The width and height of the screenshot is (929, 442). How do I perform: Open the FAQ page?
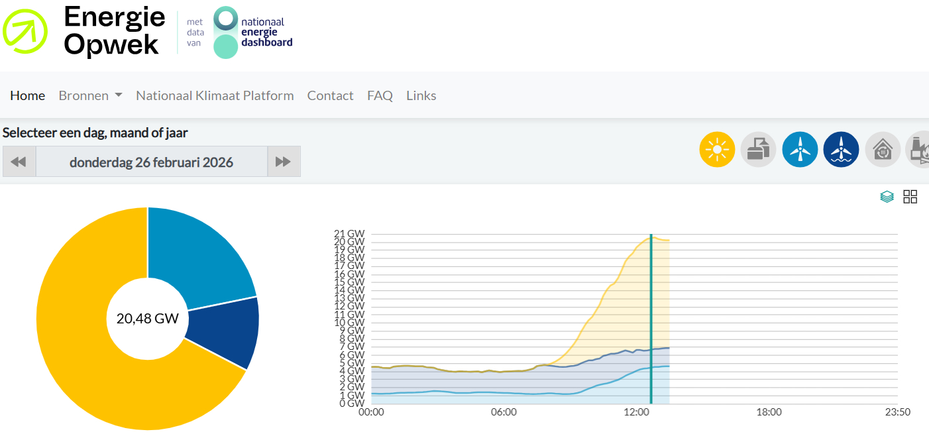tap(380, 95)
